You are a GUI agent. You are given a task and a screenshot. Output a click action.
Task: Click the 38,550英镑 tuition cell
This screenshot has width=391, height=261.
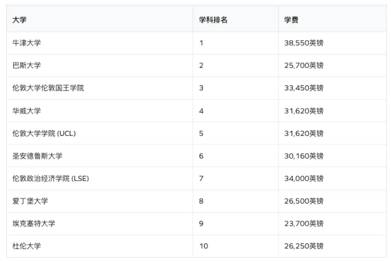(304, 43)
